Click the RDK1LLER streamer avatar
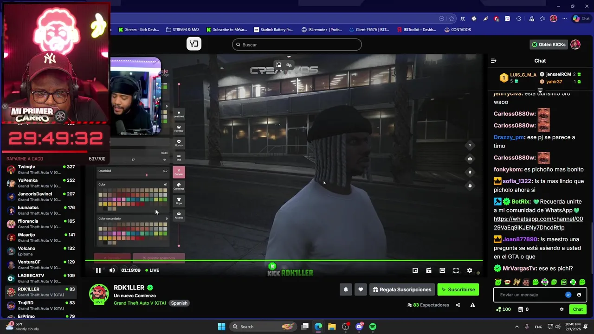Image resolution: width=594 pixels, height=334 pixels. pyautogui.click(x=99, y=294)
